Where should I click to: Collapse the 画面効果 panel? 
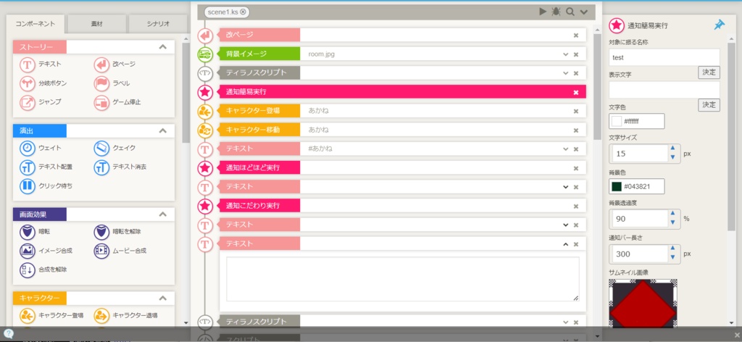coord(163,214)
